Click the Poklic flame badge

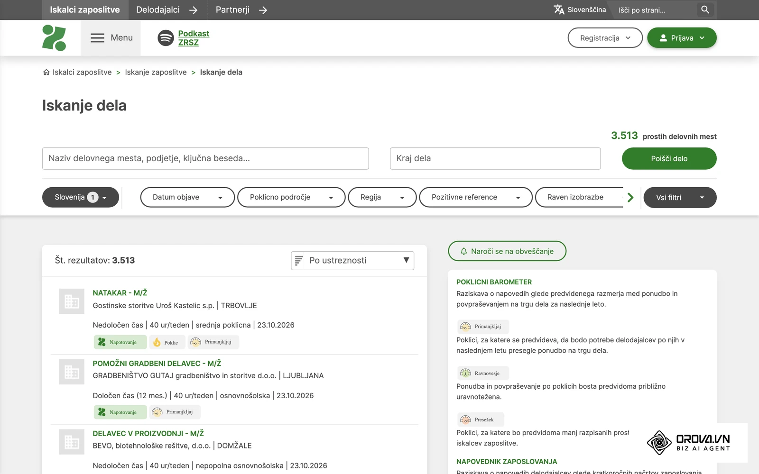coord(167,342)
